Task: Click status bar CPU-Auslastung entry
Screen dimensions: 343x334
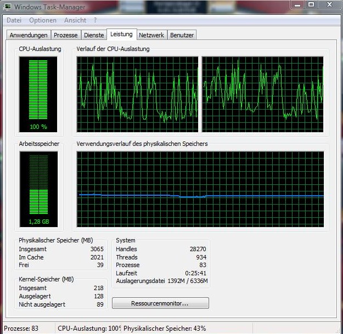Action: pyautogui.click(x=89, y=329)
